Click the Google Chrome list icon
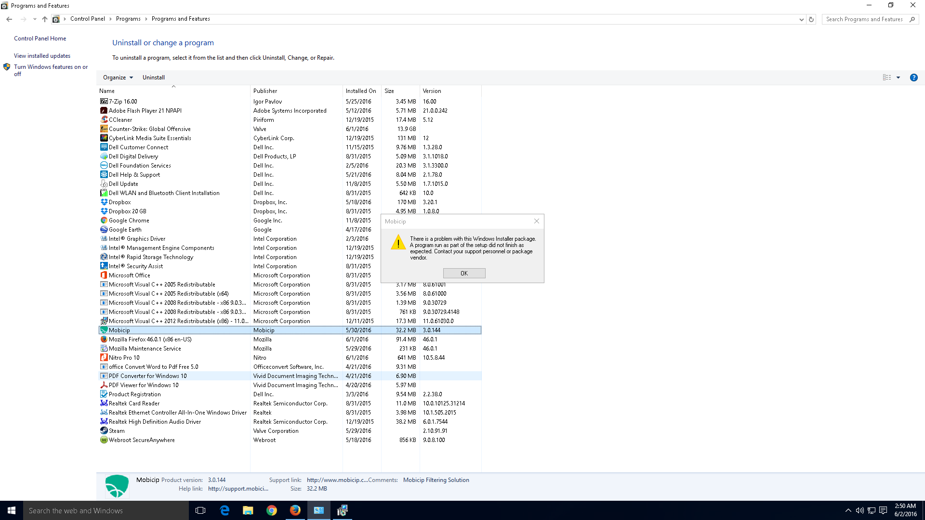Viewport: 925px width, 520px height. click(104, 221)
